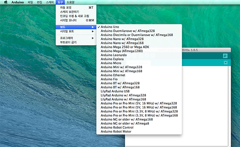The width and height of the screenshot is (240, 147).
Task: Expand the 프로그래머 submenu
Action: tap(76, 38)
